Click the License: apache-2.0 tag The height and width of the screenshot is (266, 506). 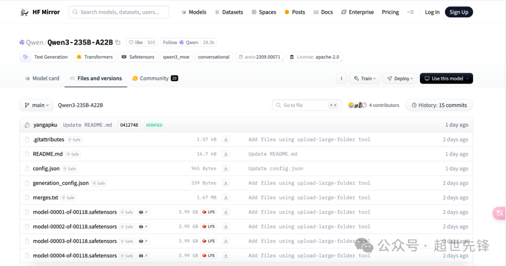pyautogui.click(x=315, y=57)
